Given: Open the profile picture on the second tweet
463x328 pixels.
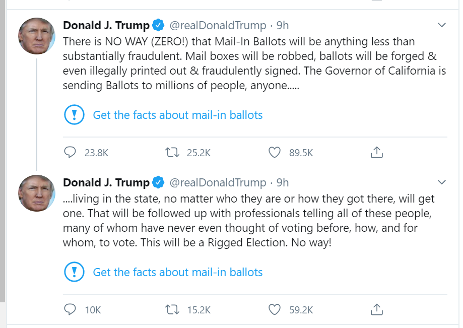Looking at the screenshot, I should (37, 193).
